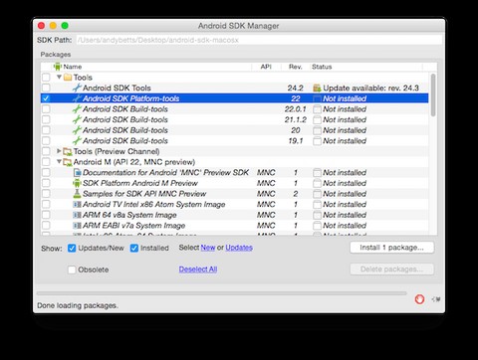Collapse the Android M (API 22, MNC preview) group
The width and height of the screenshot is (478, 360).
(x=59, y=162)
